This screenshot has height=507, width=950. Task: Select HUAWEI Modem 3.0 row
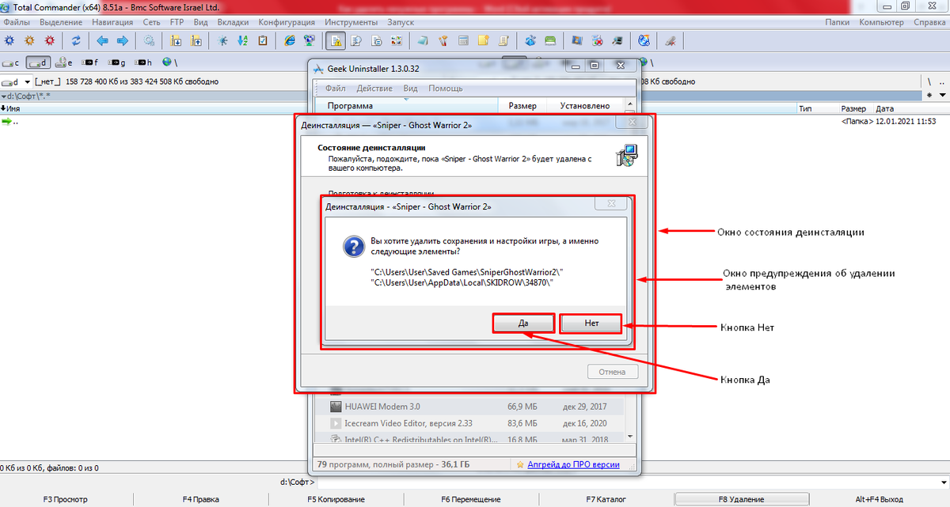click(469, 406)
